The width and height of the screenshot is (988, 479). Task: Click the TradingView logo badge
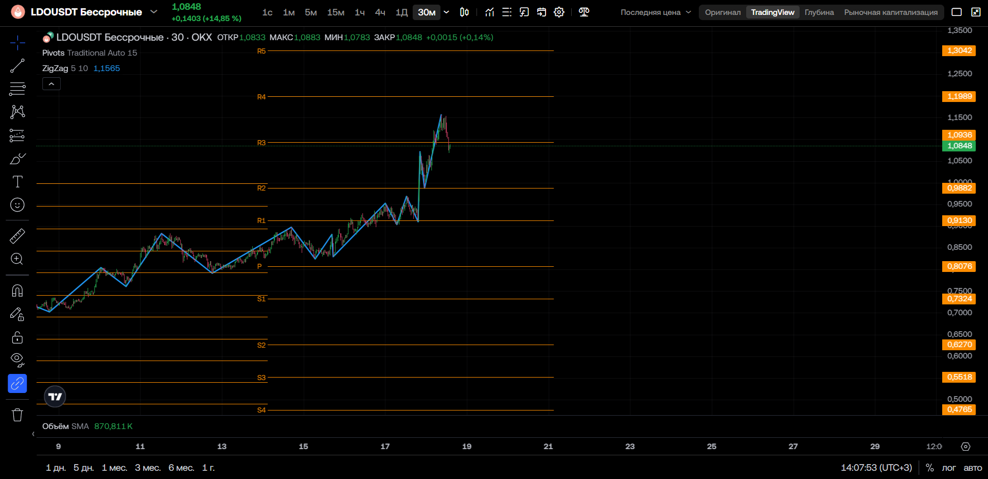coord(55,397)
